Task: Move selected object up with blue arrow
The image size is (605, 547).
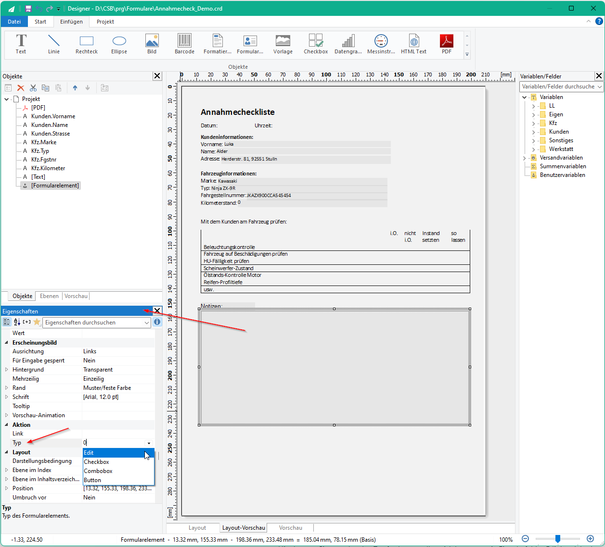Action: tap(75, 88)
